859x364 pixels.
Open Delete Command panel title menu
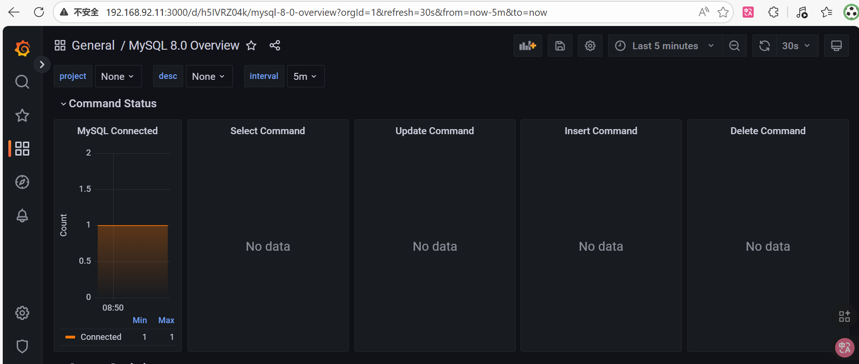(768, 131)
